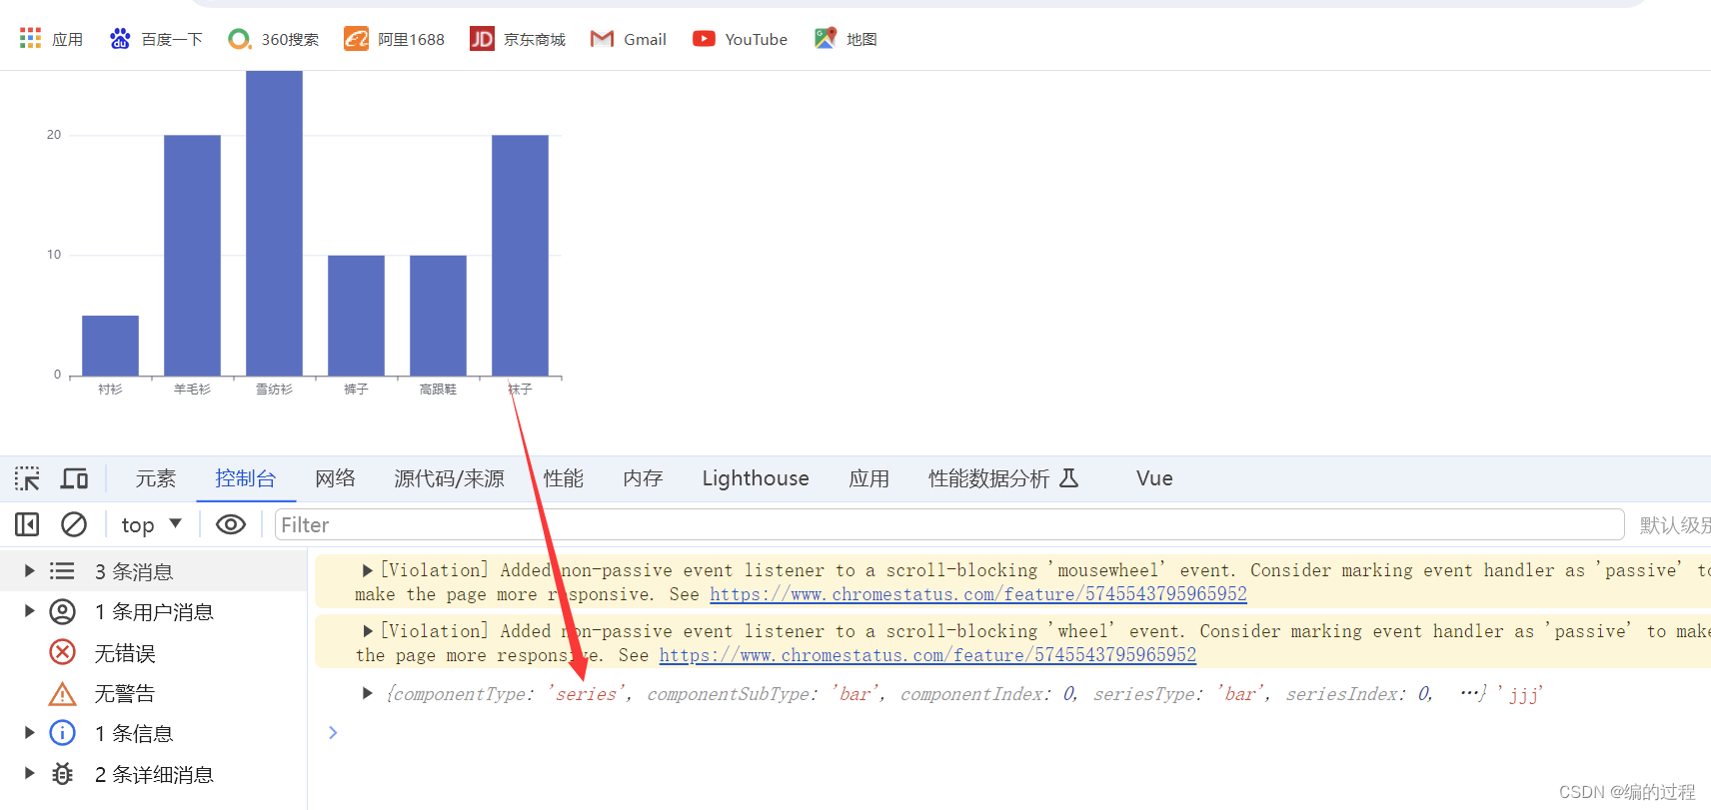Expand the 1 条用户消息 group
The height and width of the screenshot is (810, 1711).
coord(29,611)
